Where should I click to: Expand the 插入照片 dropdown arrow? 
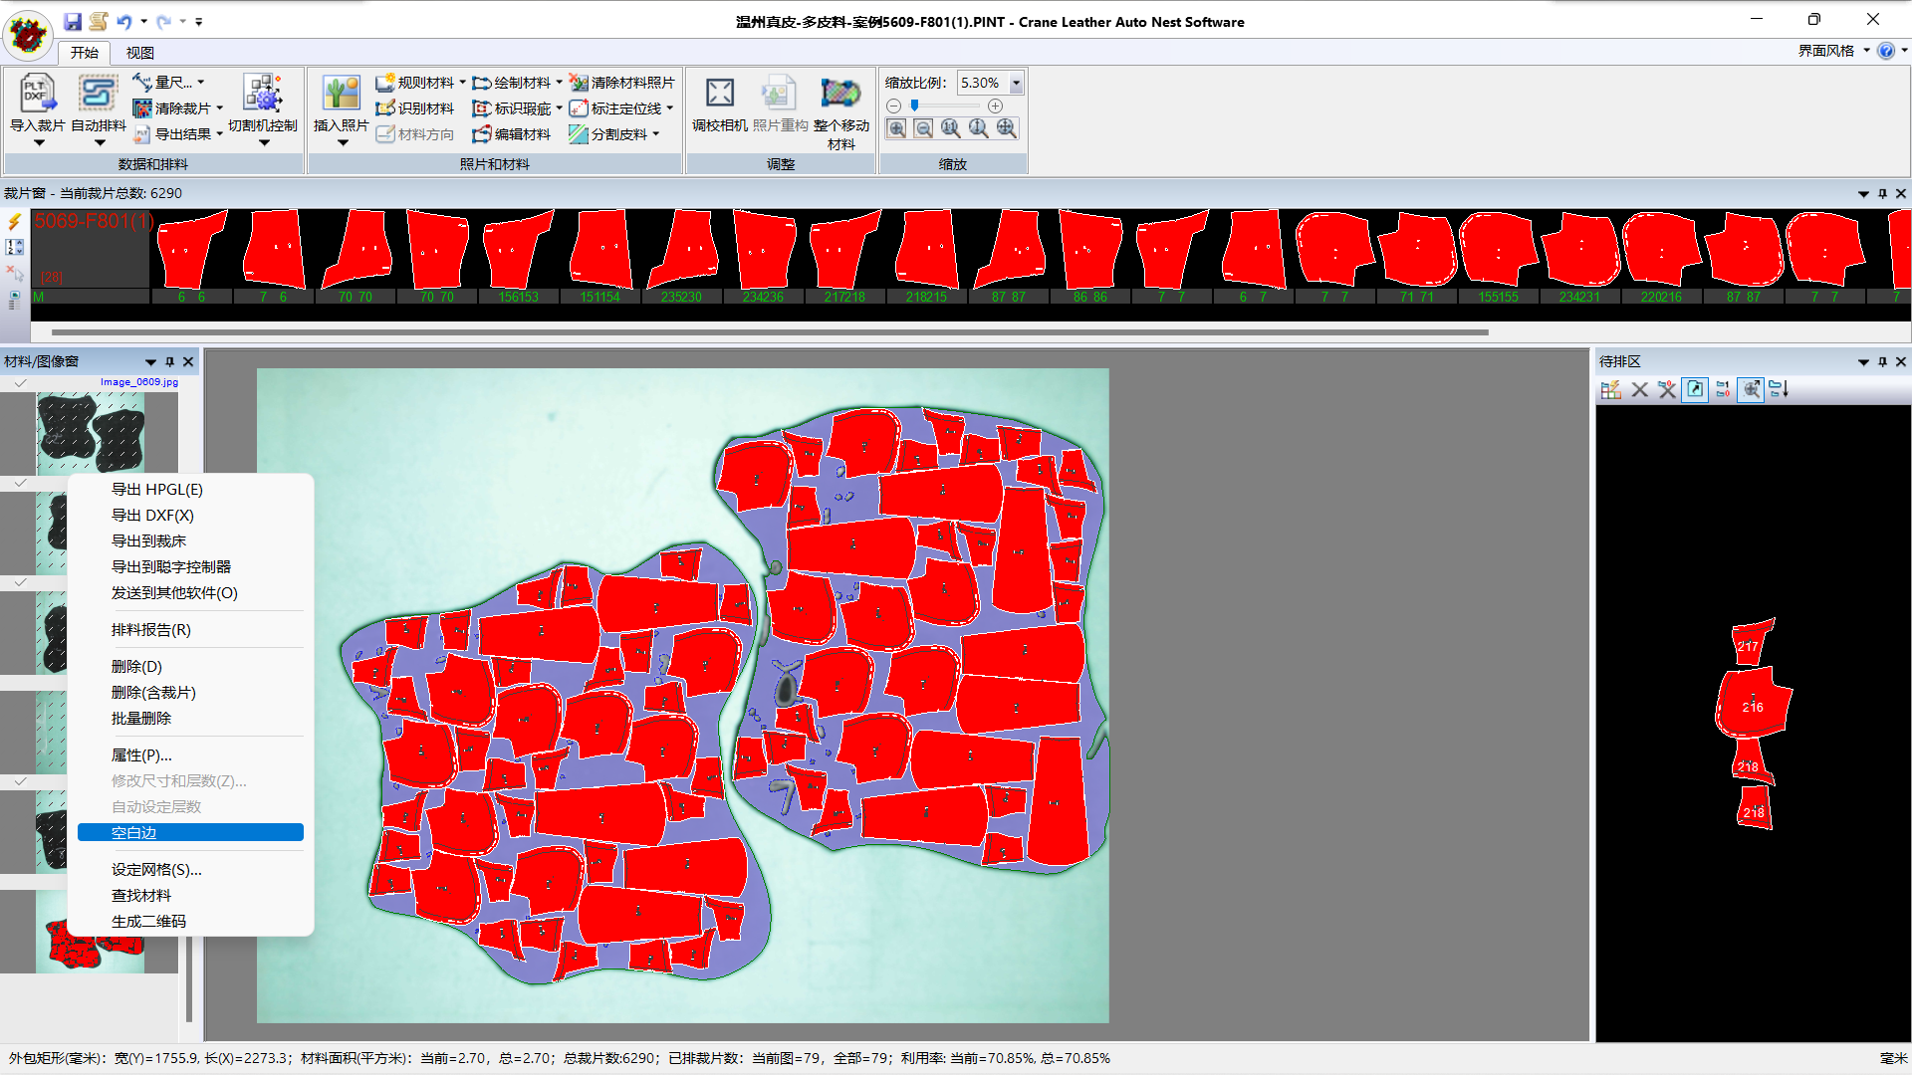click(x=343, y=142)
